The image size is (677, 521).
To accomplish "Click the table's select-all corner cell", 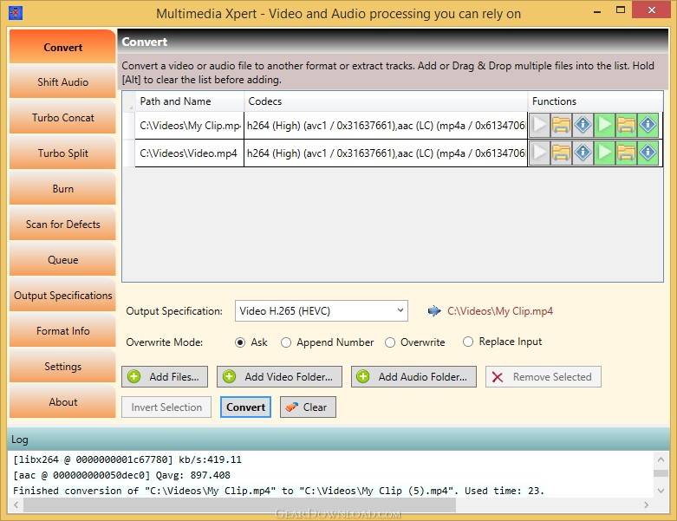I will (128, 101).
